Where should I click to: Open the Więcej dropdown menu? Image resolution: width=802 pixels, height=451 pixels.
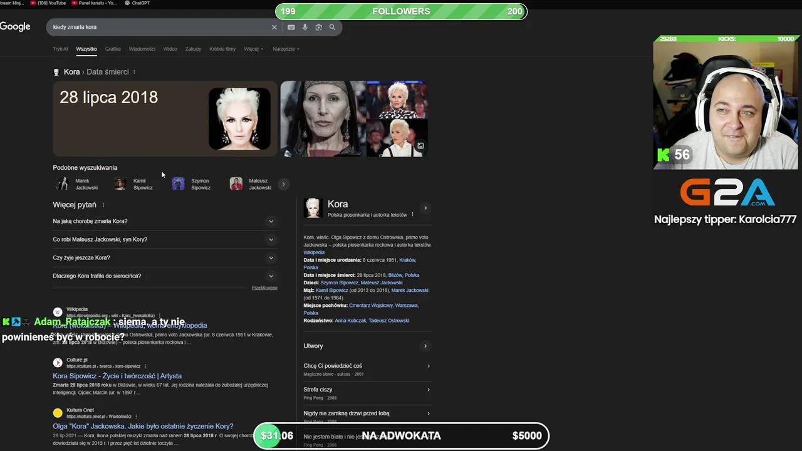[253, 49]
